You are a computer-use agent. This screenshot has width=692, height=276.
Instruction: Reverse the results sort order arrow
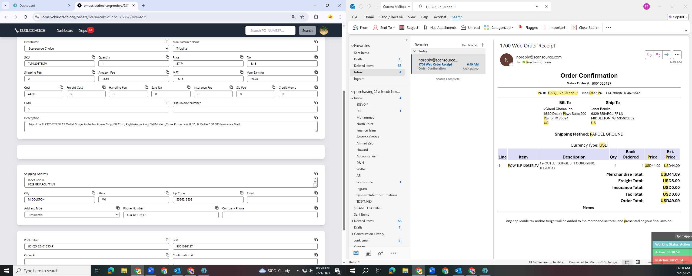[x=483, y=45]
